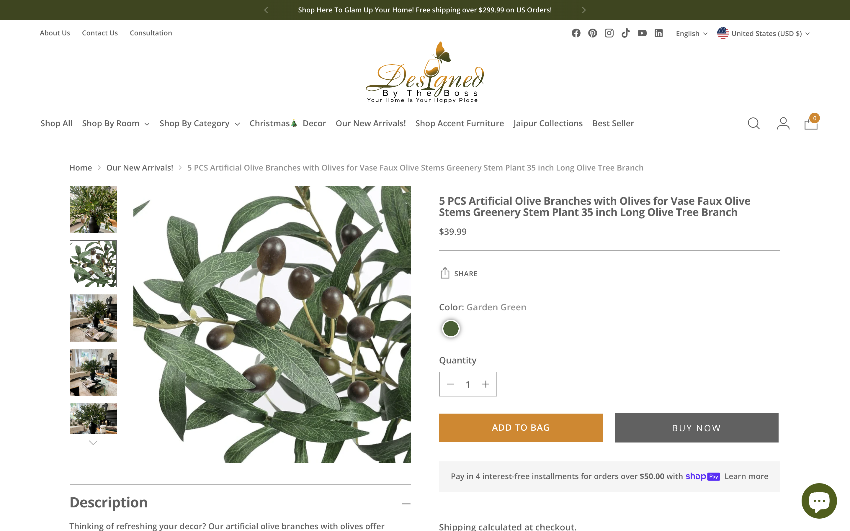Open the Instagram social icon
The width and height of the screenshot is (850, 531).
pos(609,33)
